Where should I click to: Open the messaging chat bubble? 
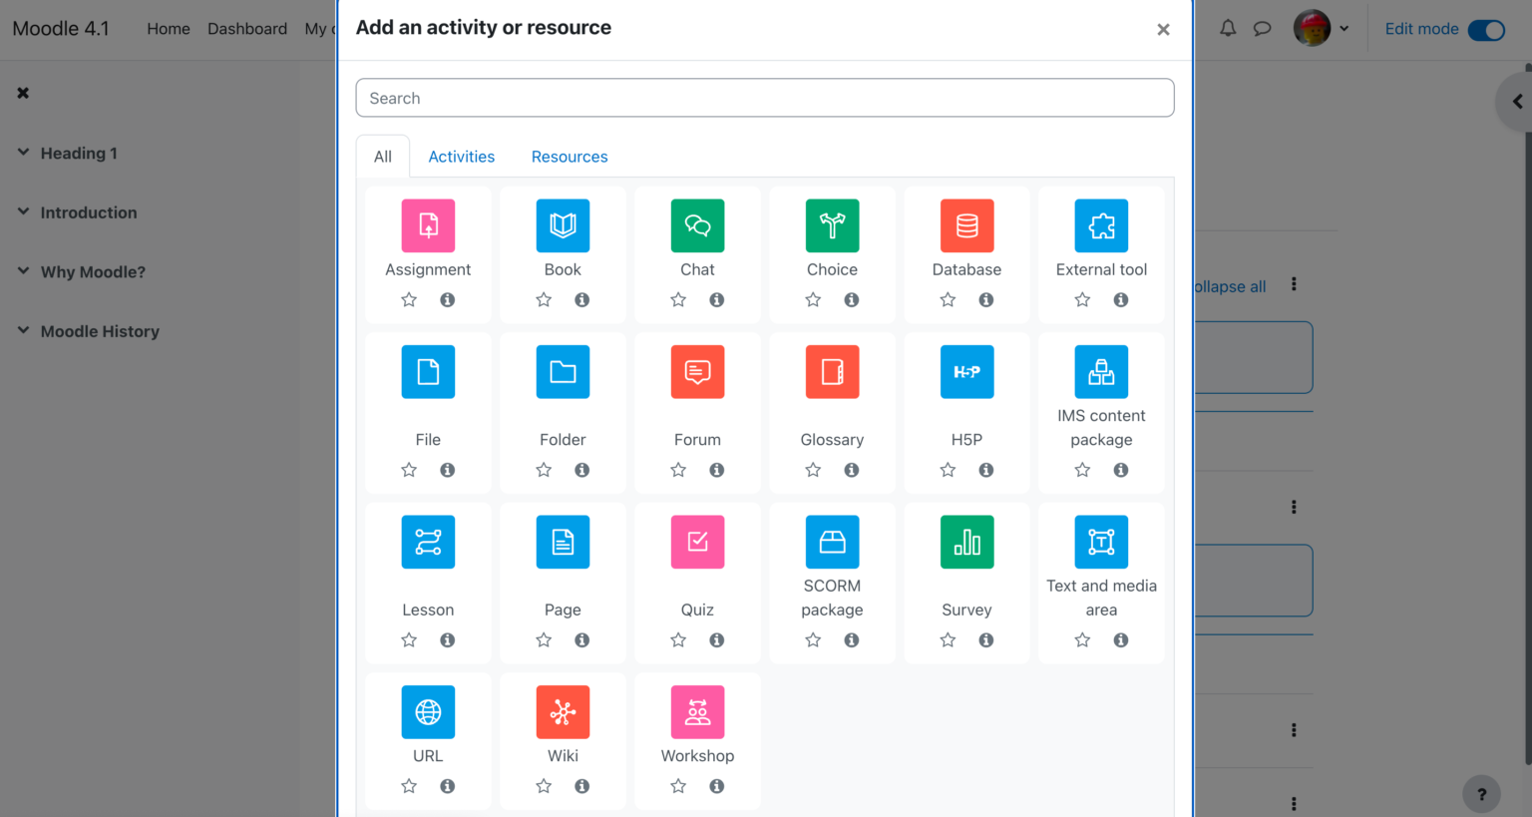(1262, 29)
